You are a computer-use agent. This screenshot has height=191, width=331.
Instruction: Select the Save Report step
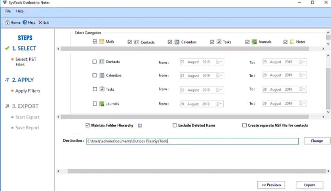(x=27, y=128)
